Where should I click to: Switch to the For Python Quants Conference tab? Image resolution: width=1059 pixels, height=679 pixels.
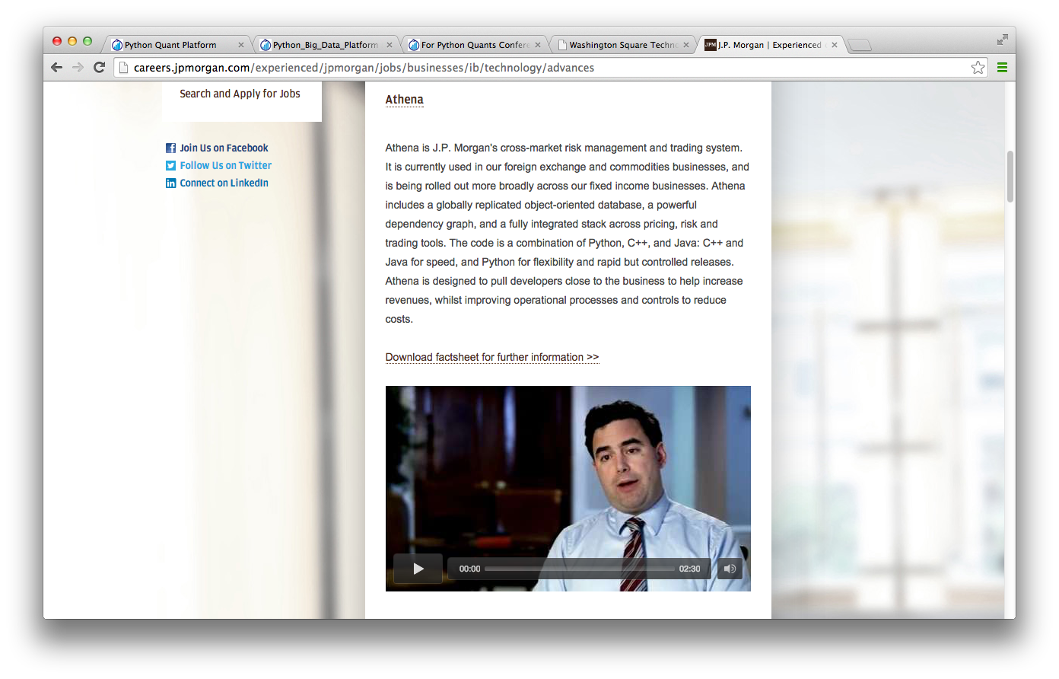[473, 45]
